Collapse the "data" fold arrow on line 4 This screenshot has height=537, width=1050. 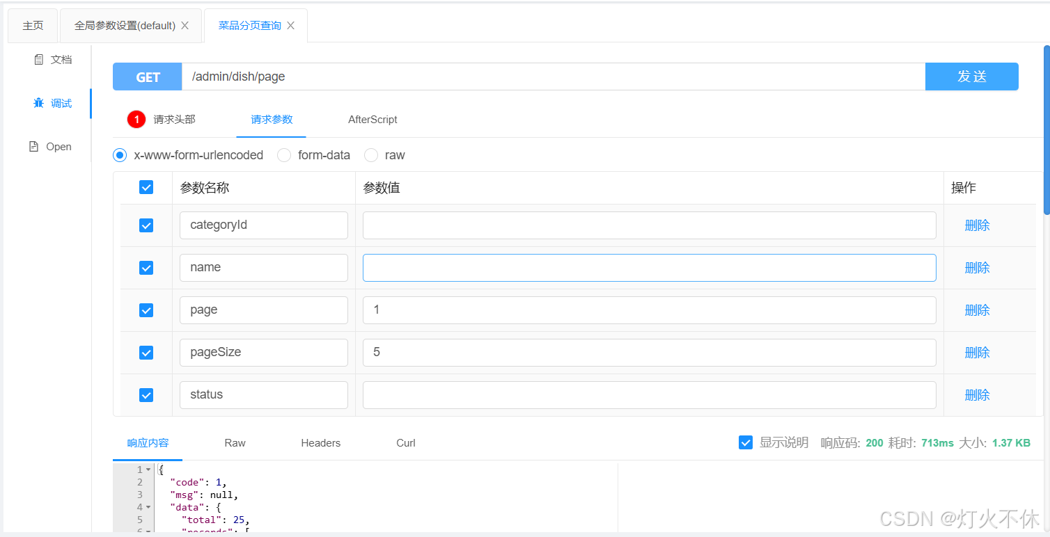coord(148,507)
